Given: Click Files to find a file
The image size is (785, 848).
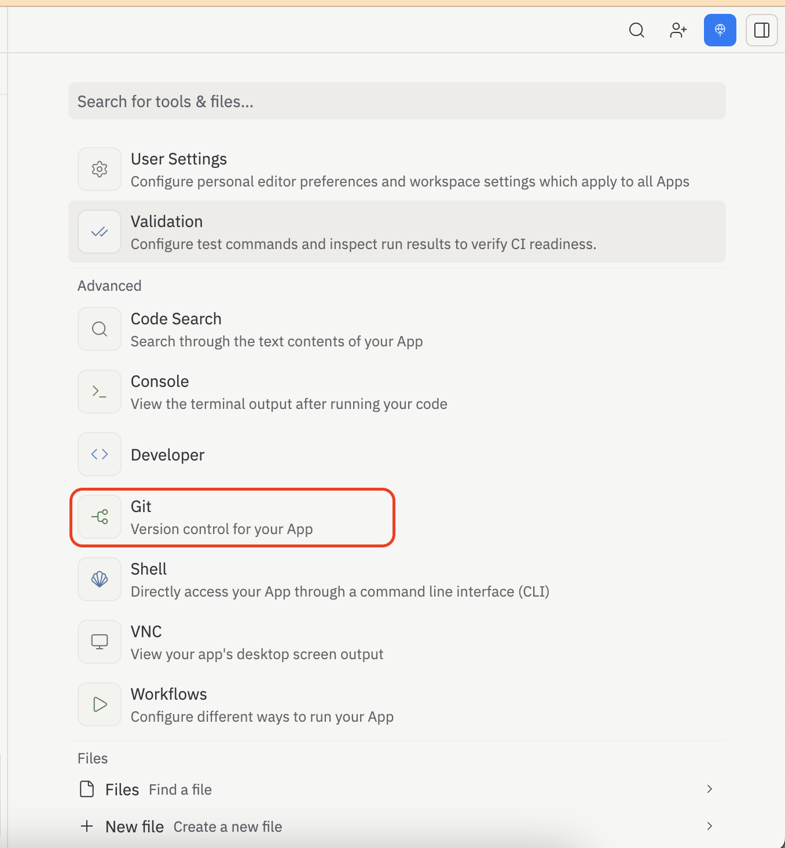Looking at the screenshot, I should (122, 789).
